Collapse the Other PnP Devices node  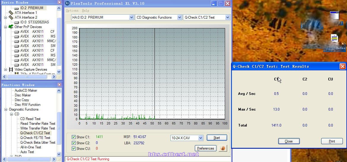point(6,27)
